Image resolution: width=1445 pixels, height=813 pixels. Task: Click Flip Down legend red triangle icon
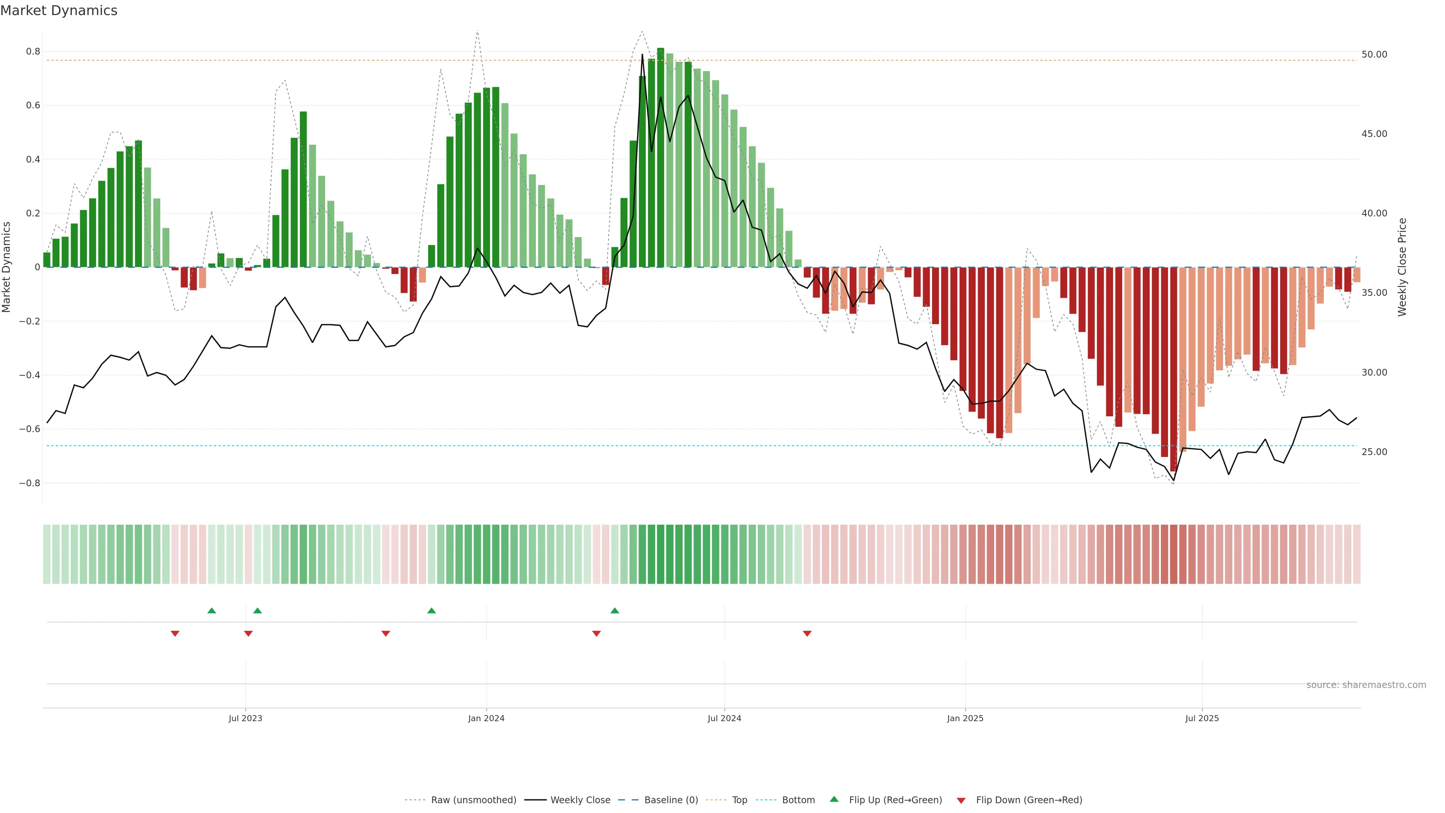(961, 801)
